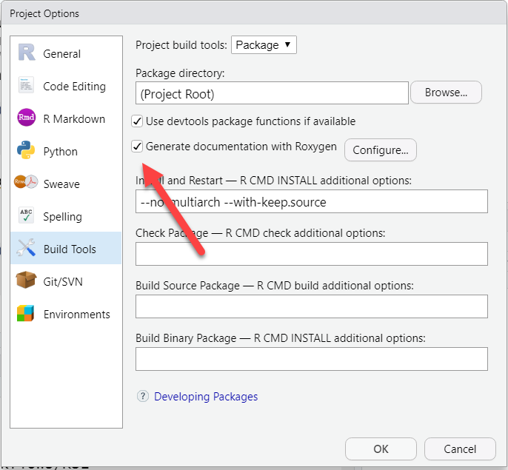Image resolution: width=508 pixels, height=470 pixels.
Task: Browse for the package directory
Action: pos(446,93)
